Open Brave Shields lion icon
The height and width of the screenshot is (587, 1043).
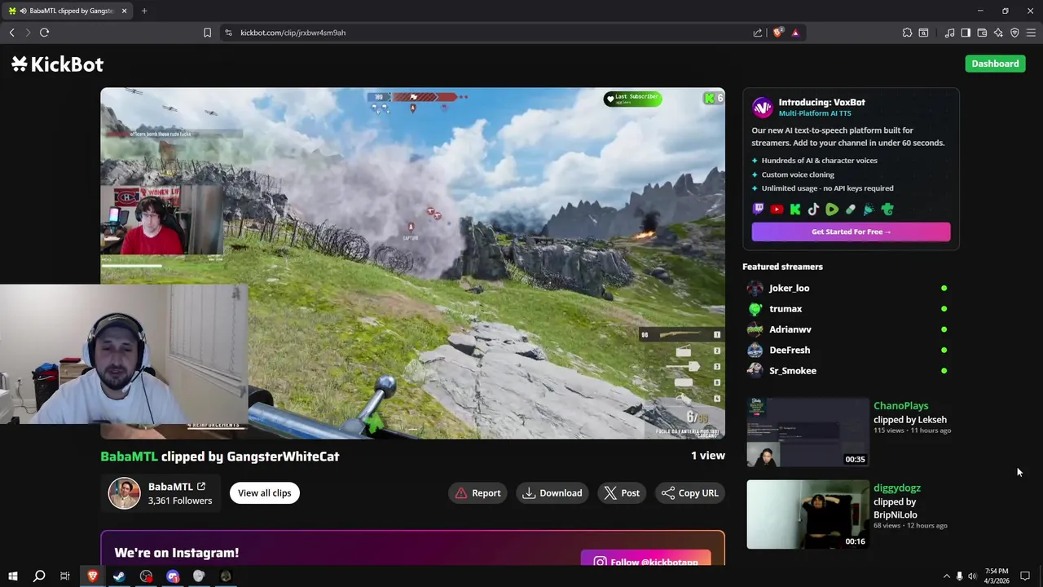tap(778, 33)
